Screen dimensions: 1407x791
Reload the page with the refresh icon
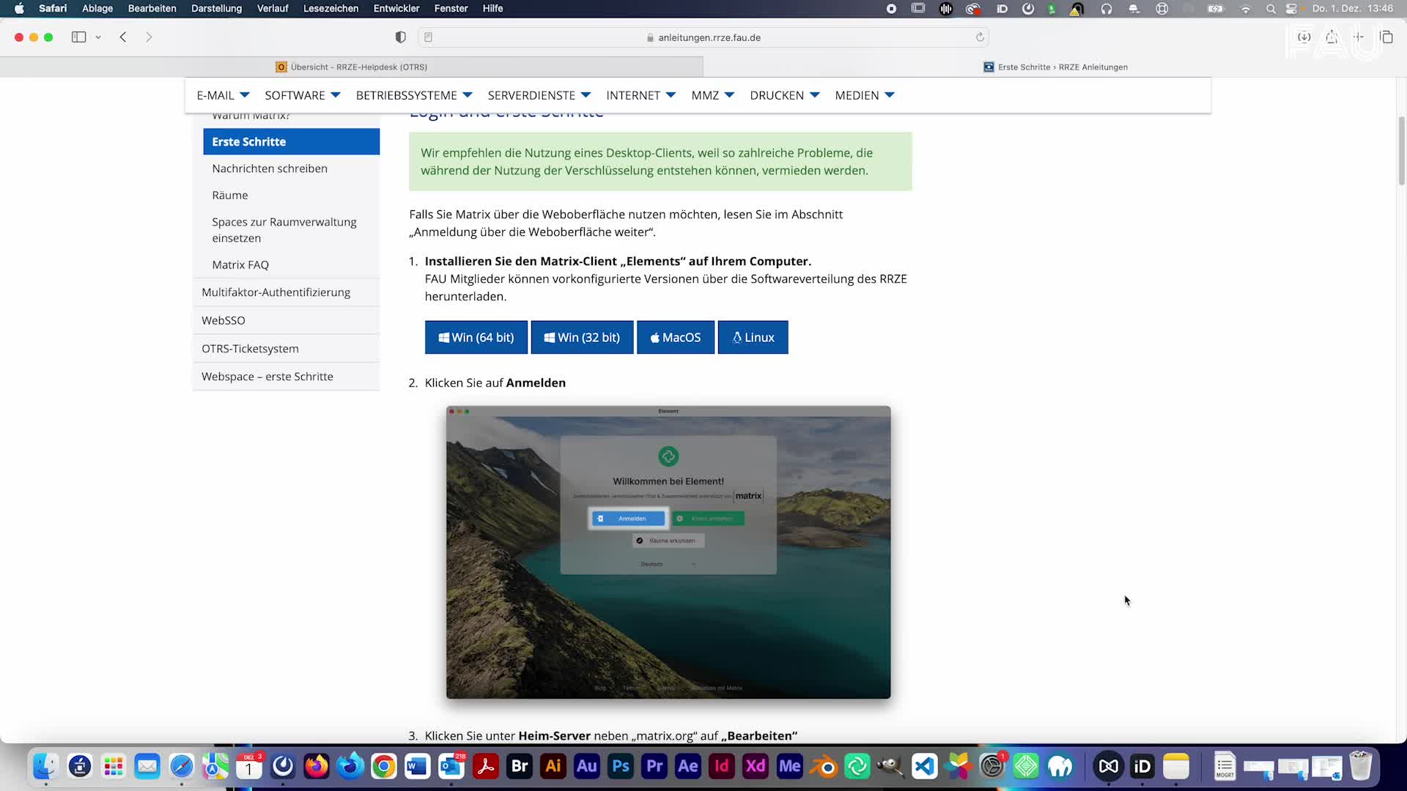[980, 37]
